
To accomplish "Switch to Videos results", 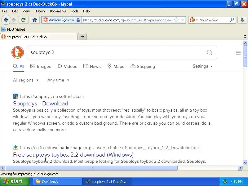I will pos(67,66).
